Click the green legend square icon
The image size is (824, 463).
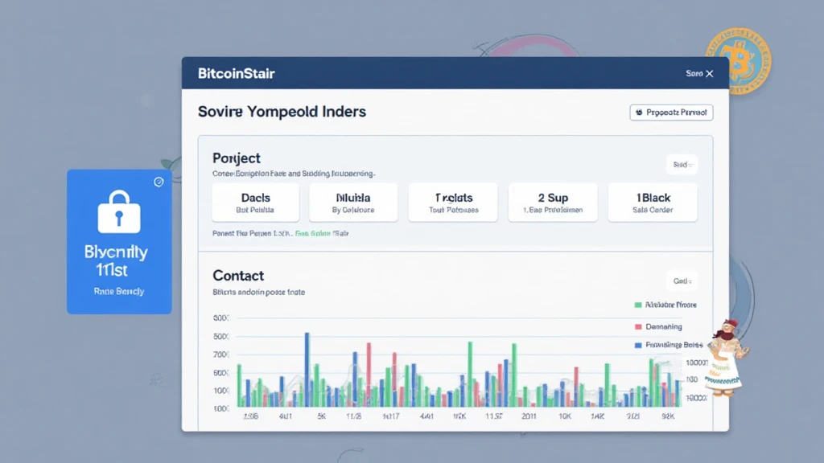coord(638,305)
